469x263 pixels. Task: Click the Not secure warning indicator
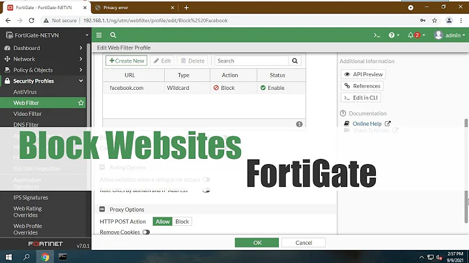60,20
